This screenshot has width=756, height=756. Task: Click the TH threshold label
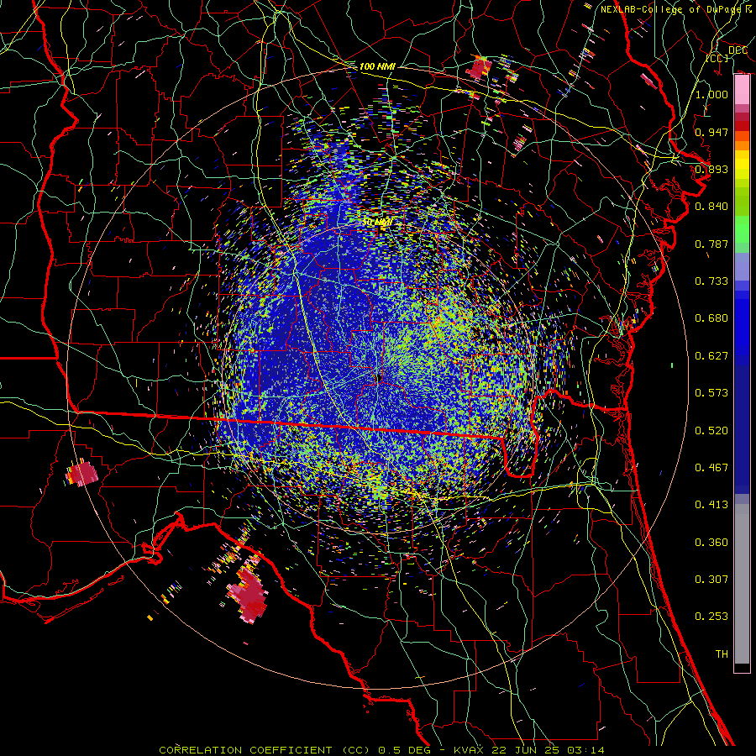(x=722, y=654)
